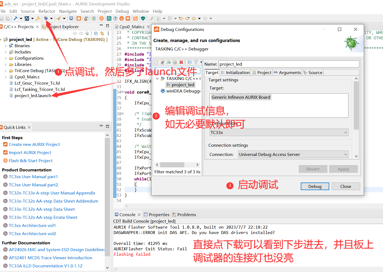This screenshot has width=383, height=272.
Task: Open Import AURIX Project link
Action: coord(30,153)
